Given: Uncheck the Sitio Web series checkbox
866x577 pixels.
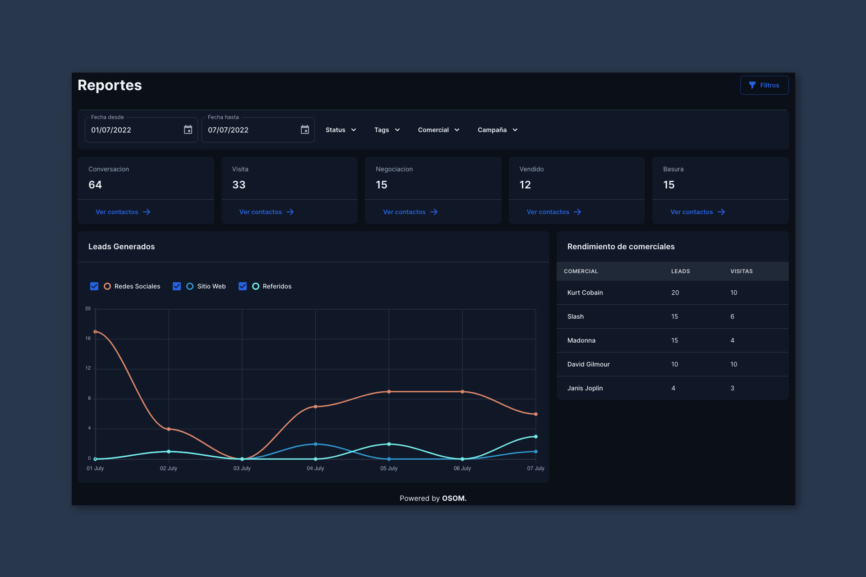Looking at the screenshot, I should (x=177, y=286).
